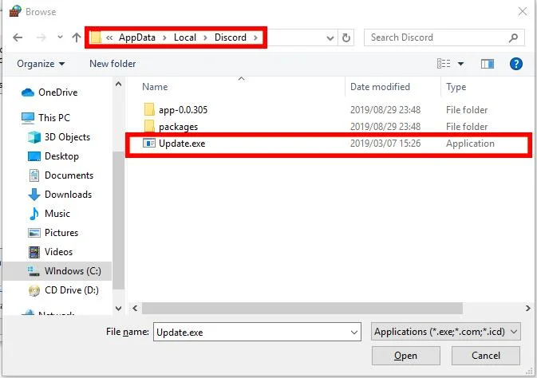Open Documents in the sidebar
This screenshot has height=378, width=537.
(69, 175)
